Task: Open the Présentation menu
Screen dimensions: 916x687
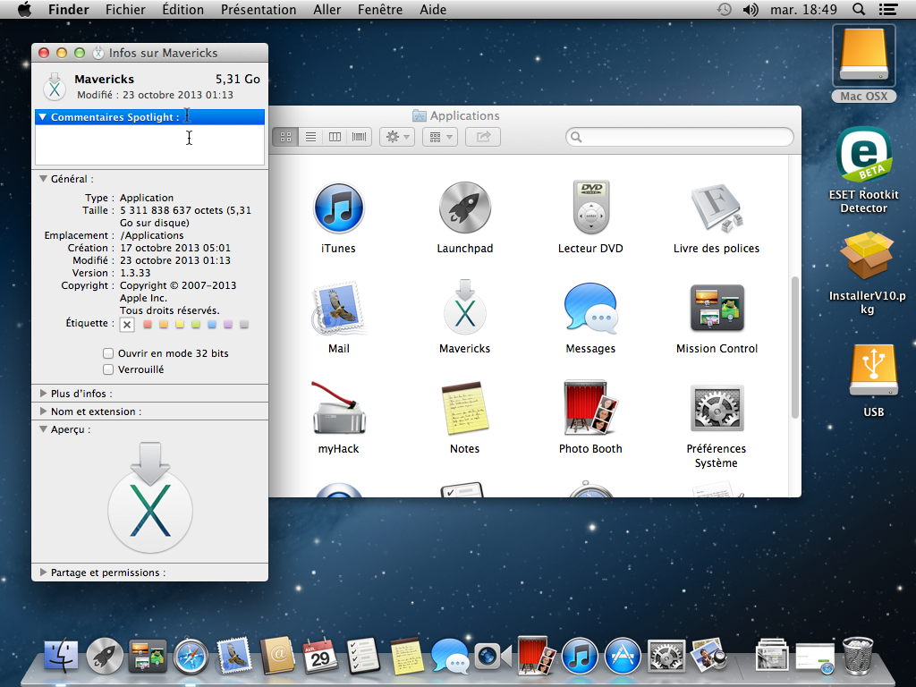Action: (x=259, y=9)
